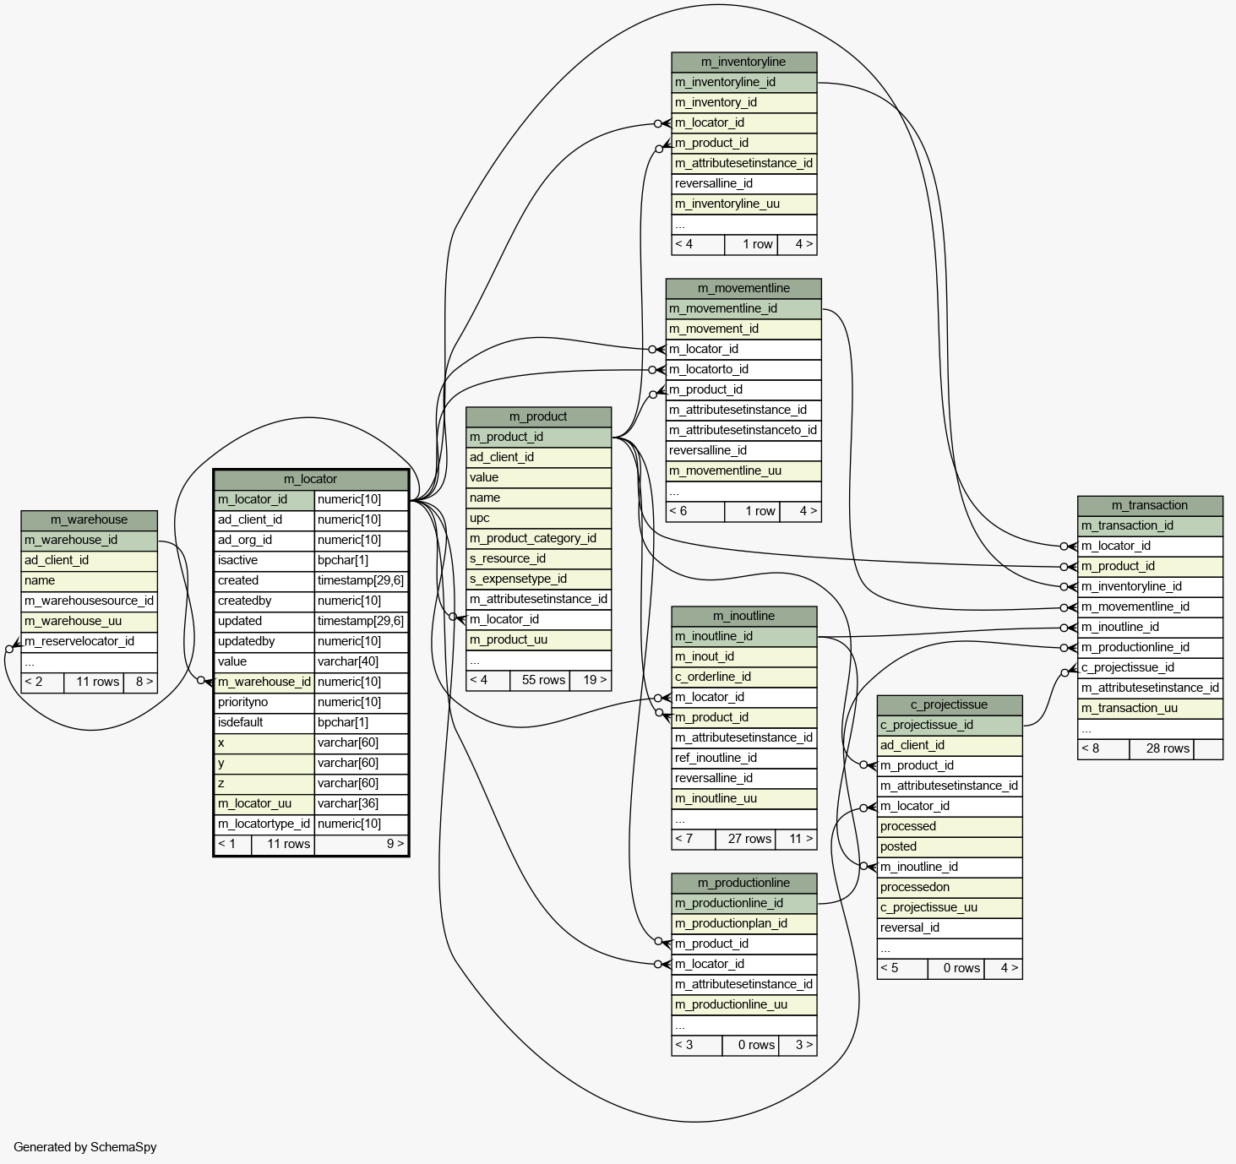
Task: Click m_locatorto_id column
Action: (743, 369)
